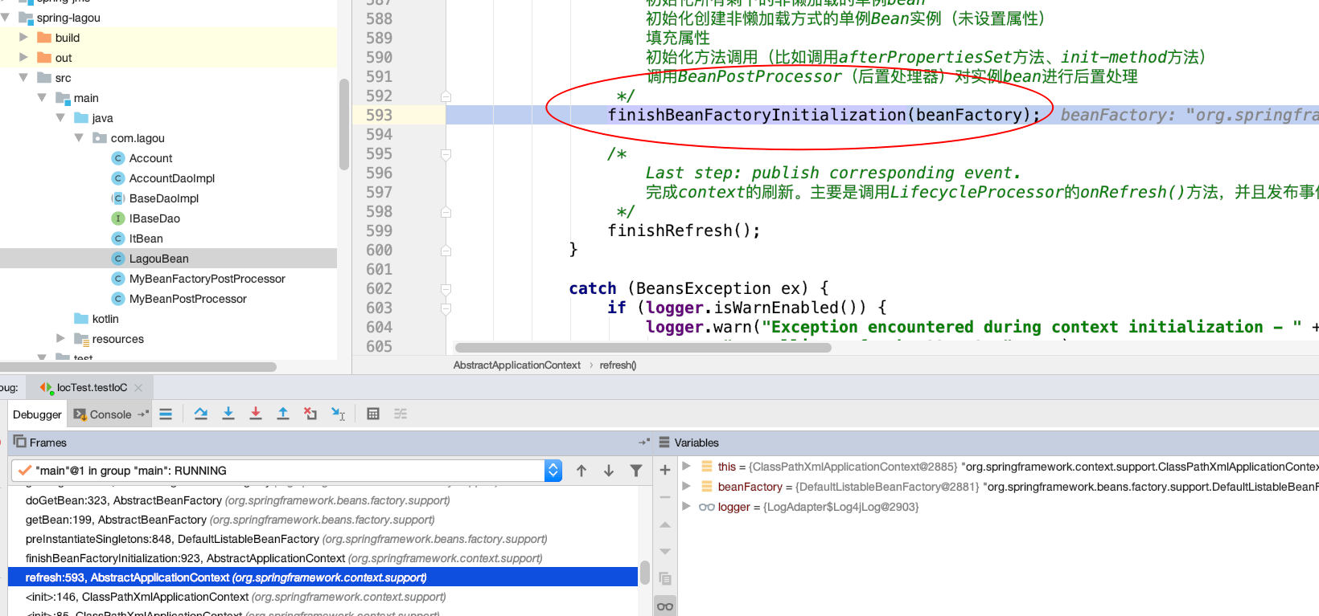Expand the 'this' variable node
This screenshot has height=616, width=1319.
(686, 466)
